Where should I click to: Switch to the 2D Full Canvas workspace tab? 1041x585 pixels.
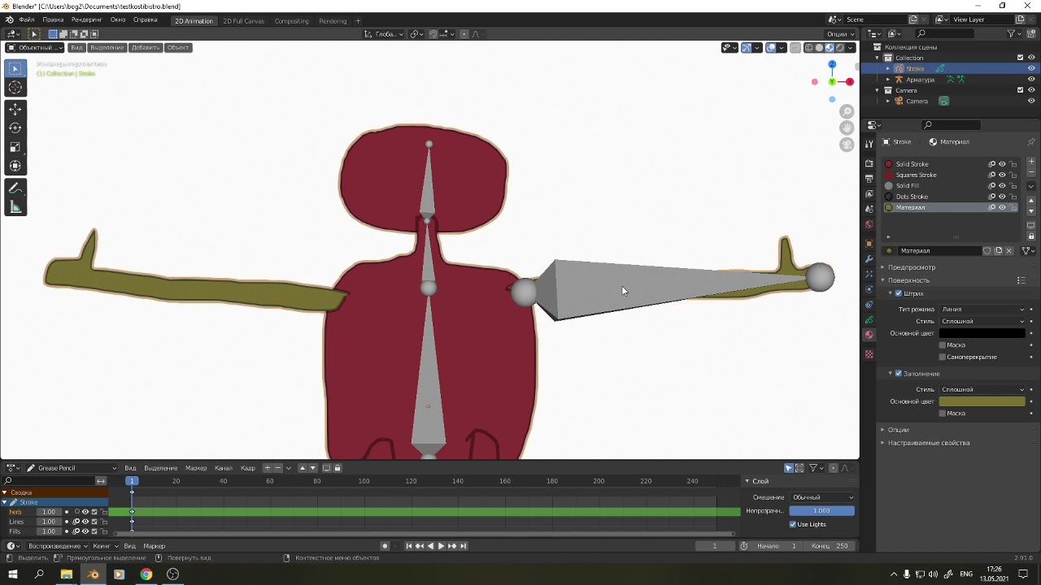coord(243,21)
